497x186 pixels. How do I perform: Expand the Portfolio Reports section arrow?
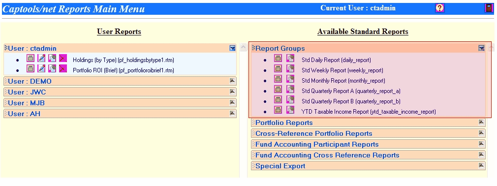(x=481, y=123)
